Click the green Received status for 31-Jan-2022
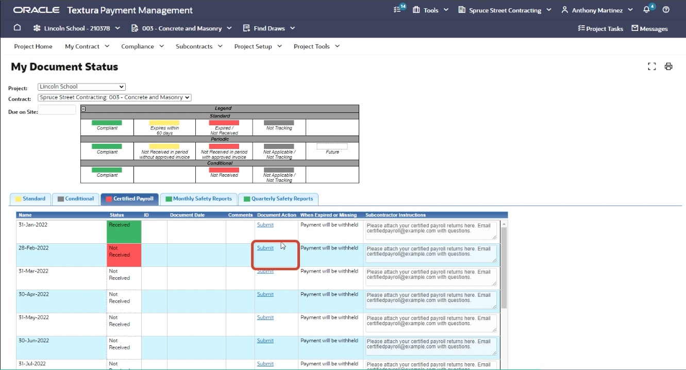Viewport: 686px width, 370px height. pyautogui.click(x=124, y=232)
